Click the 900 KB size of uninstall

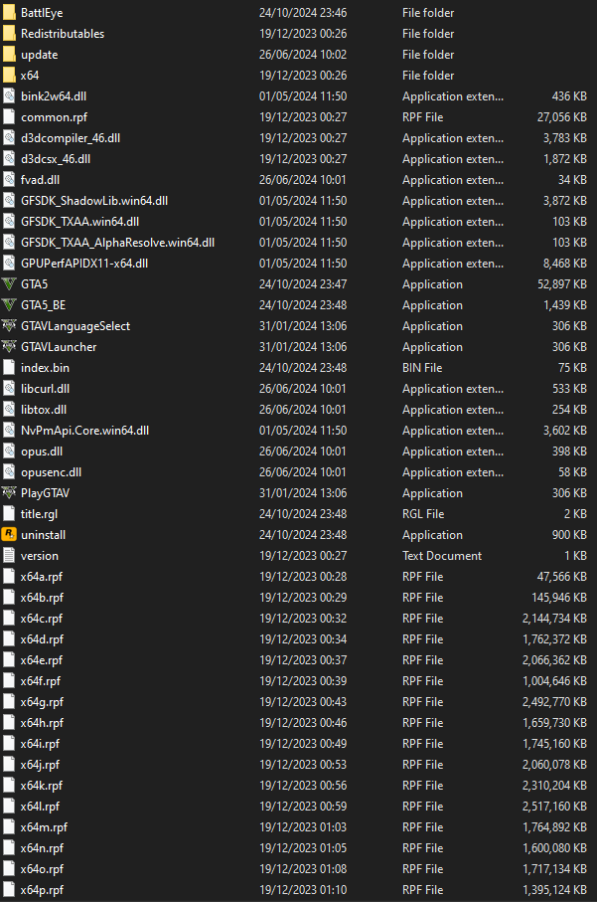[569, 534]
